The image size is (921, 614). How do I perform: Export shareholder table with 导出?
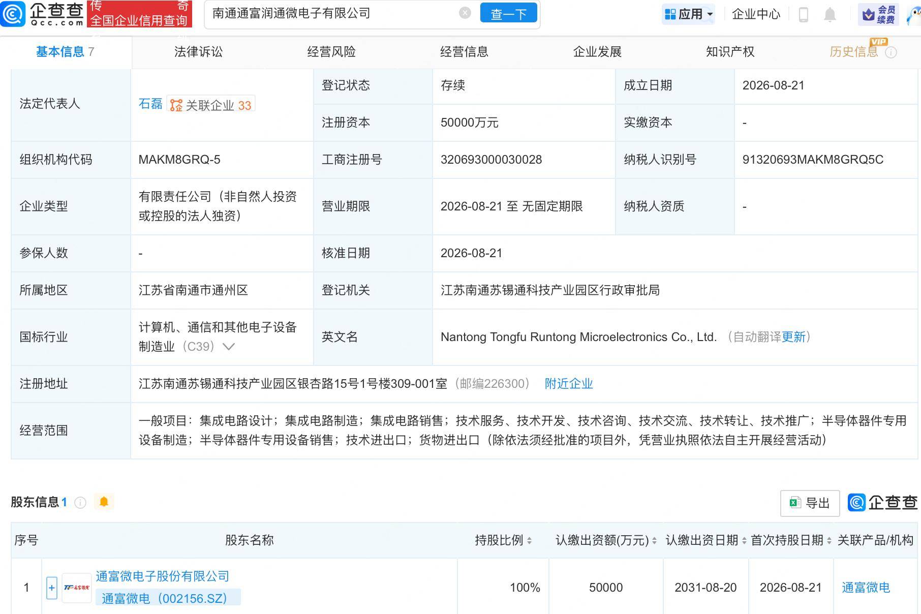[810, 503]
